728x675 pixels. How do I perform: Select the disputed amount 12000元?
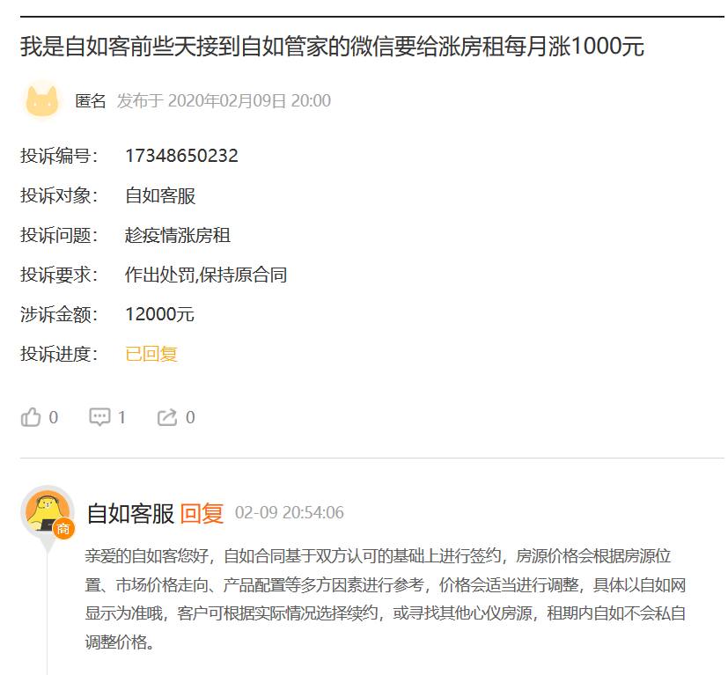coord(159,314)
